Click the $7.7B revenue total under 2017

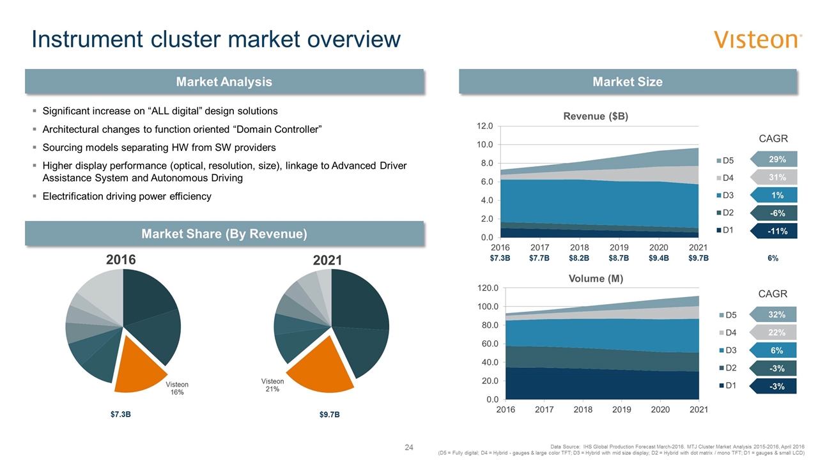540,258
